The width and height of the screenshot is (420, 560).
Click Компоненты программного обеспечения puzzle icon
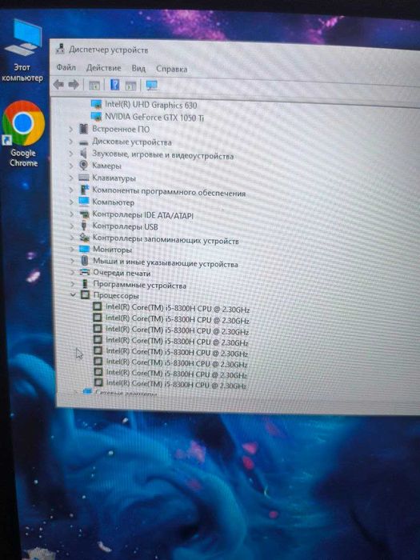click(84, 190)
